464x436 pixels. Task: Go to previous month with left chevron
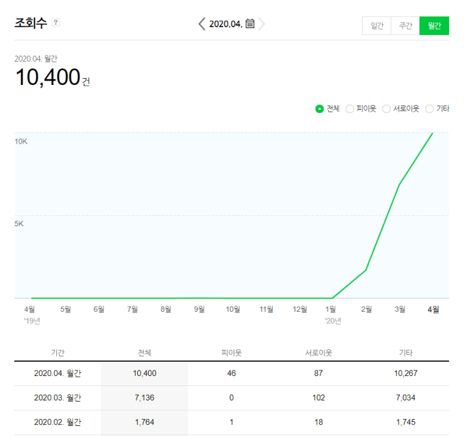pyautogui.click(x=202, y=24)
